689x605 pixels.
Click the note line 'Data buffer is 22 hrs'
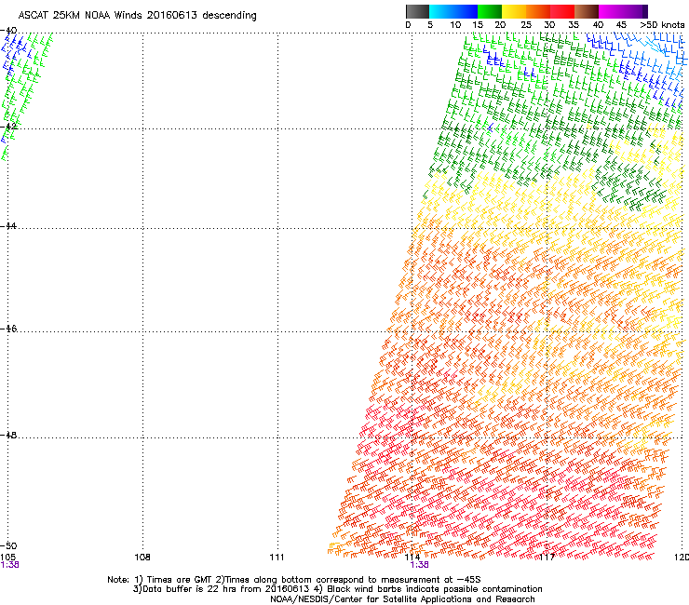pyautogui.click(x=337, y=589)
